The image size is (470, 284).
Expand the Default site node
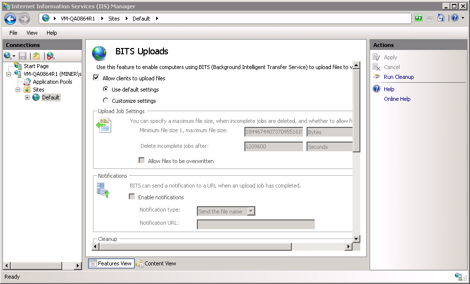click(x=27, y=97)
